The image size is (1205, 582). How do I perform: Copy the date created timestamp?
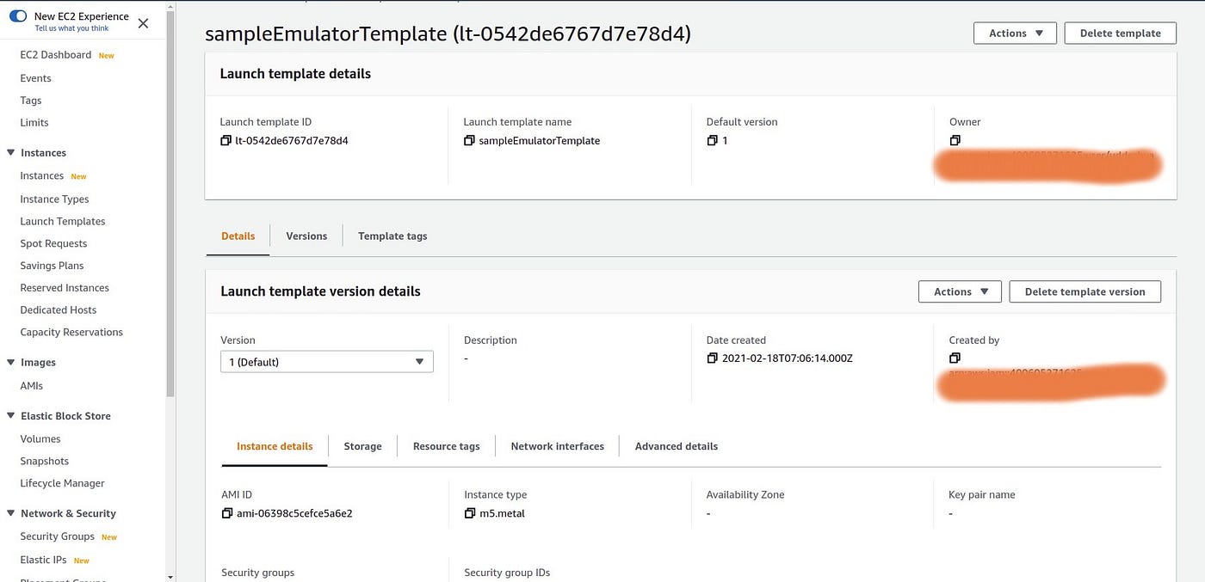[x=712, y=358]
